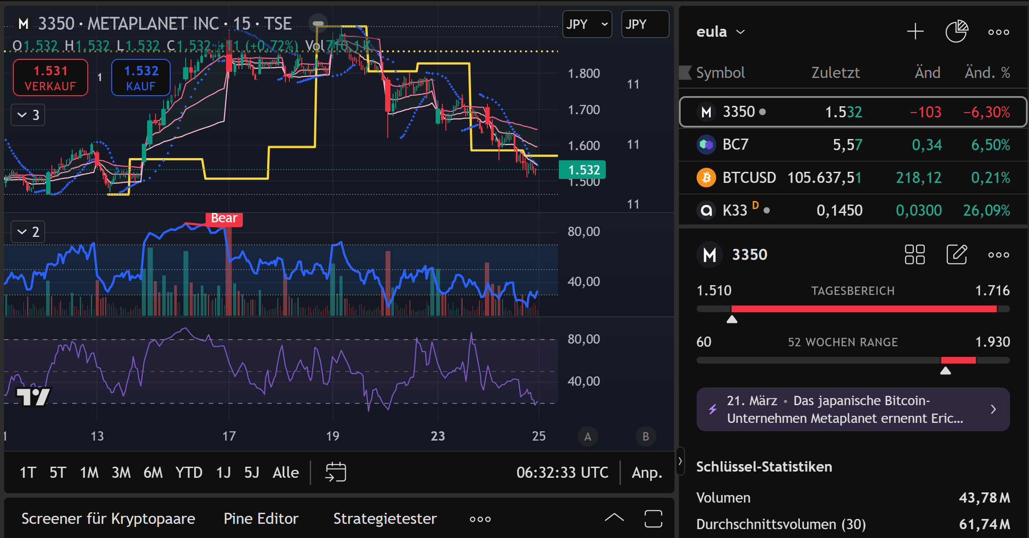Click the 3350 METAPLANET INC symbol title

pos(129,23)
